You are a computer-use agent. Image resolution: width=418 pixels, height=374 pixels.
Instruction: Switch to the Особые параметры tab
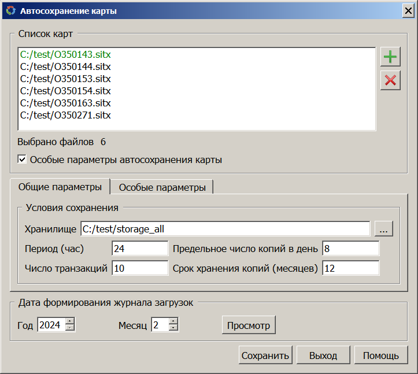(162, 187)
